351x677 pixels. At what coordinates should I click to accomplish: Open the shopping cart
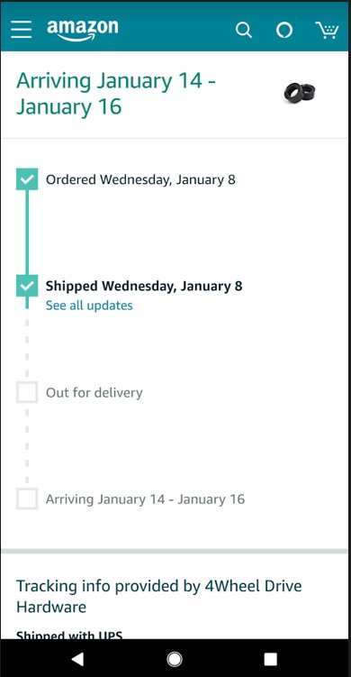click(x=328, y=31)
